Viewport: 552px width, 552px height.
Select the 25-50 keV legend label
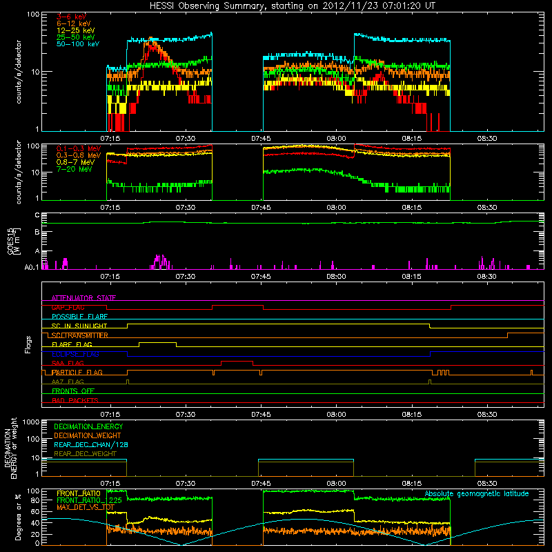click(76, 37)
